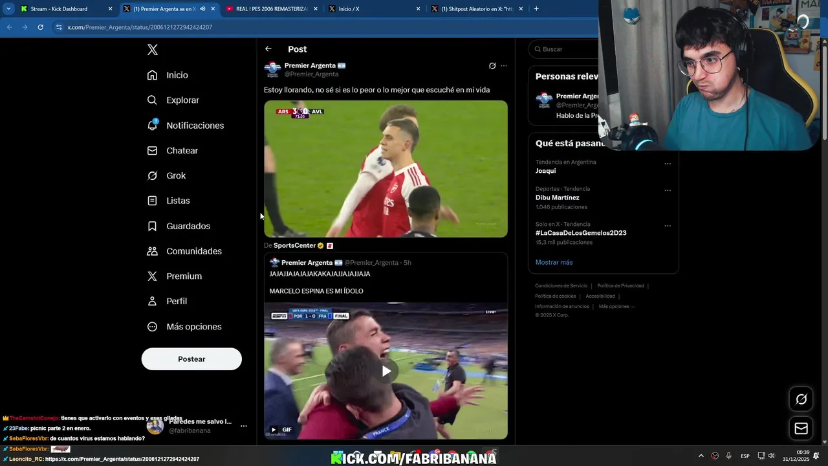Go back with Post back arrow

coord(268,49)
